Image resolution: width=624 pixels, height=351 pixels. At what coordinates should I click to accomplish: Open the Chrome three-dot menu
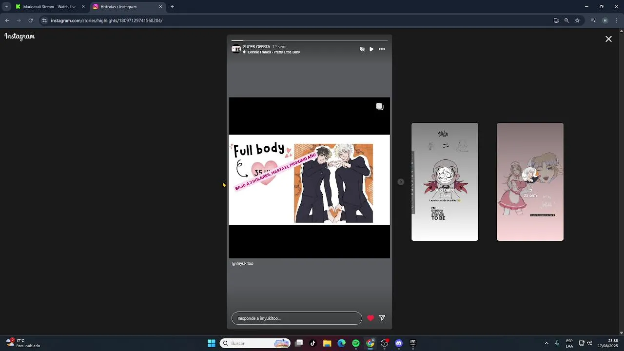[x=617, y=20]
